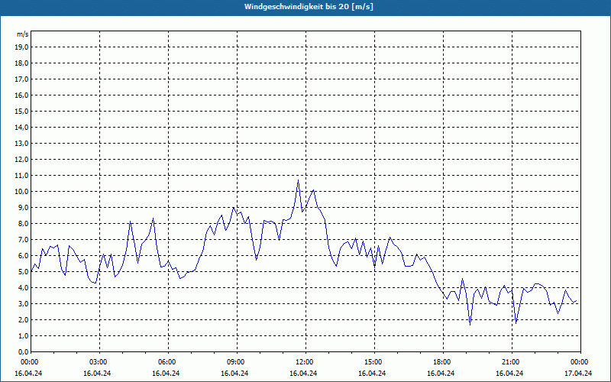The image size is (611, 382).
Task: Select the 13,0 y-axis value
Action: 22,143
